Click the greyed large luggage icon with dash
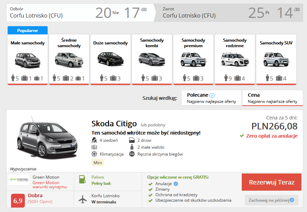The image size is (307, 212). (94, 147)
